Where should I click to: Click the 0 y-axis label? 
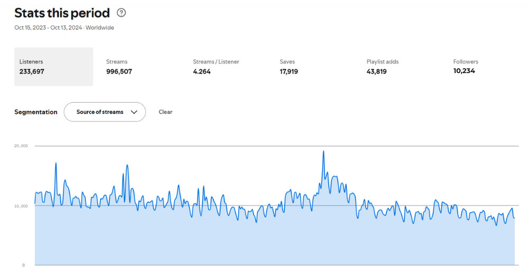click(23, 265)
